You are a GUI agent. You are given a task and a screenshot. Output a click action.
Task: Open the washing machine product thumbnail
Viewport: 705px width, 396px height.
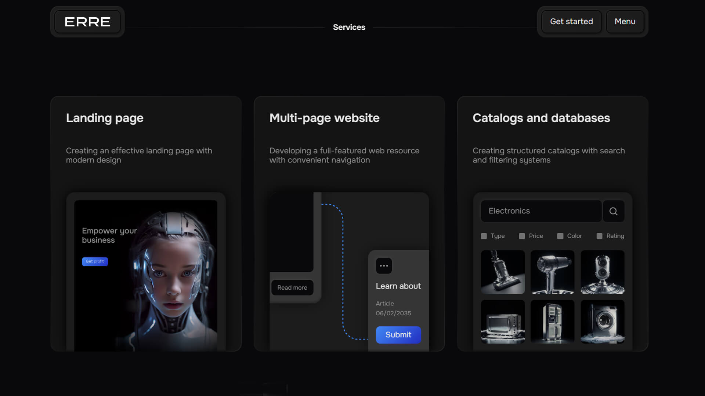(x=603, y=322)
